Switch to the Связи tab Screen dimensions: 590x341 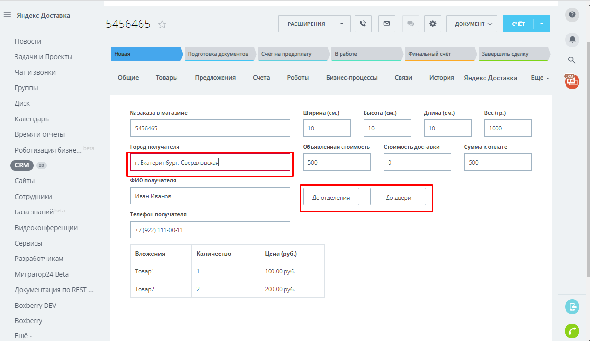pos(403,78)
